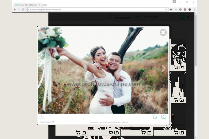Cart icon on upper right-side thumbnail
Viewport: 209px width, 139px height.
tap(176, 67)
